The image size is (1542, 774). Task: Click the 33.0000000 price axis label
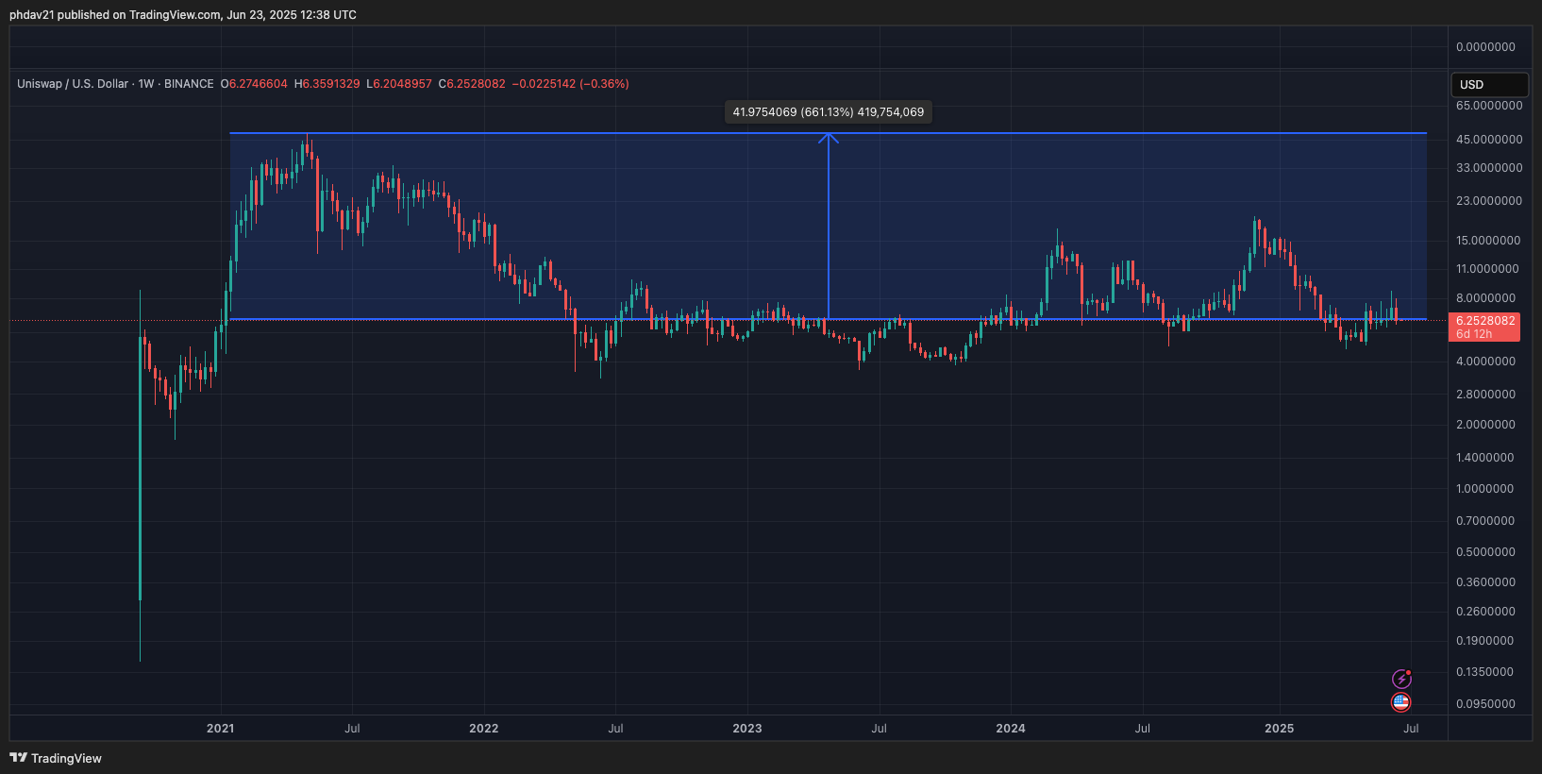pos(1489,168)
